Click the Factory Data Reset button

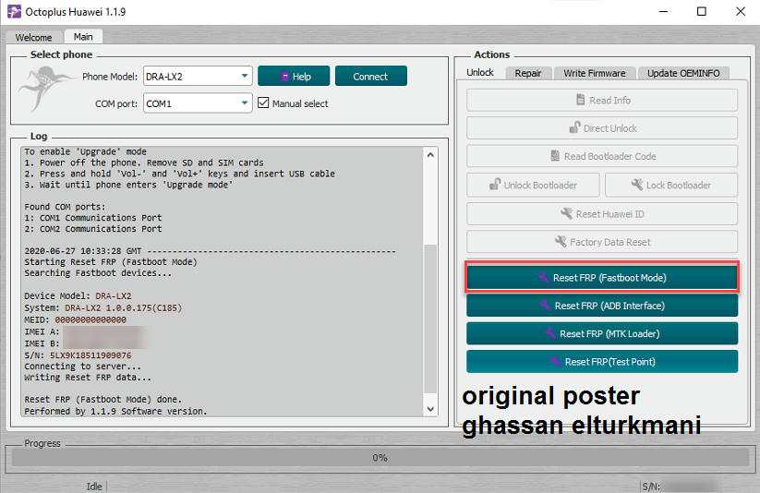(602, 242)
